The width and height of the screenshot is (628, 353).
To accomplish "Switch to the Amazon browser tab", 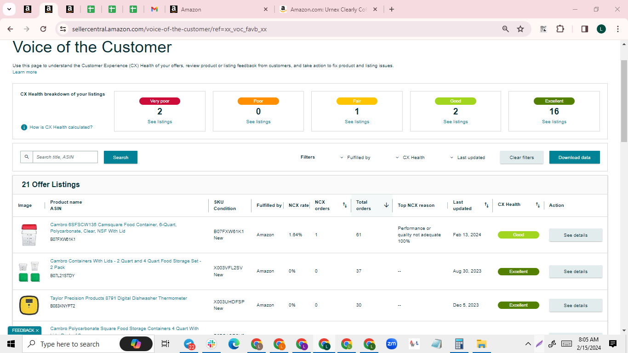I will coord(219,9).
